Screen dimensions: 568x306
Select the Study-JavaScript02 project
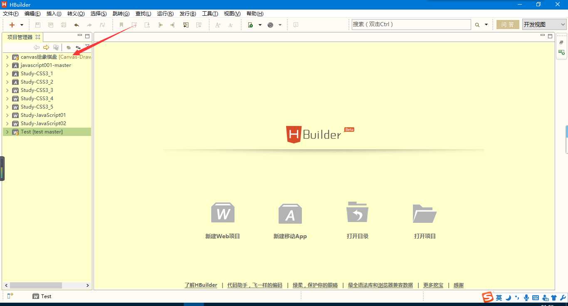click(43, 123)
